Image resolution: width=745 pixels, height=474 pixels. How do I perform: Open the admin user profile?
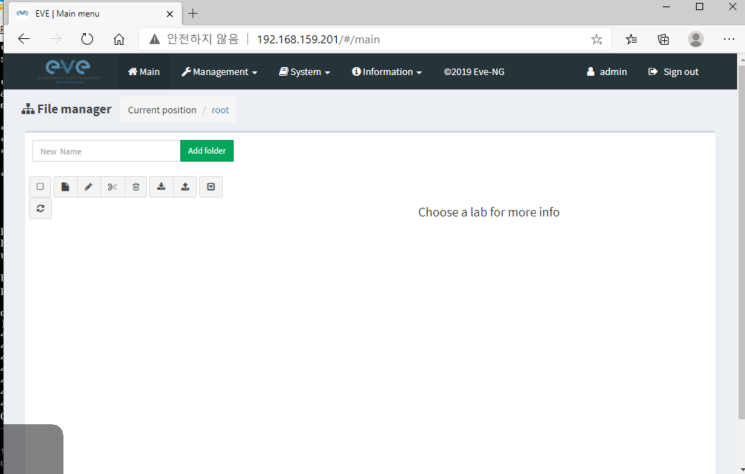[x=607, y=72]
